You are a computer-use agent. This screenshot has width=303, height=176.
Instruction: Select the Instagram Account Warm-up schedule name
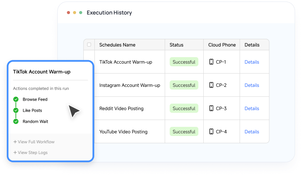[x=130, y=85]
